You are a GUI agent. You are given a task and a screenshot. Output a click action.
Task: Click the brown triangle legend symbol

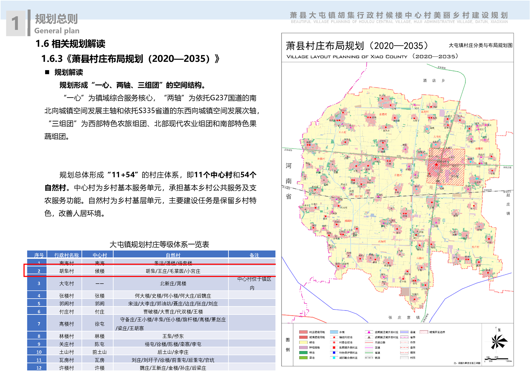(369, 337)
